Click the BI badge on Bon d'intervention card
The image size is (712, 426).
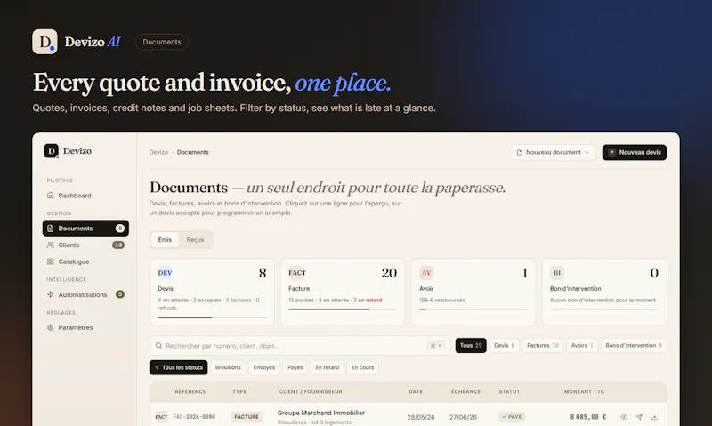click(x=557, y=273)
